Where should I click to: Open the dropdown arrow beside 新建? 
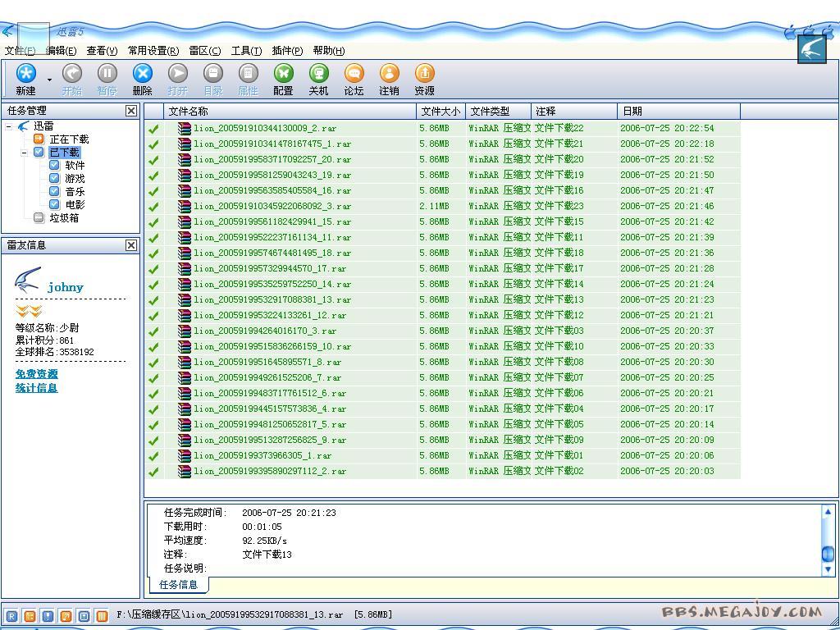49,80
